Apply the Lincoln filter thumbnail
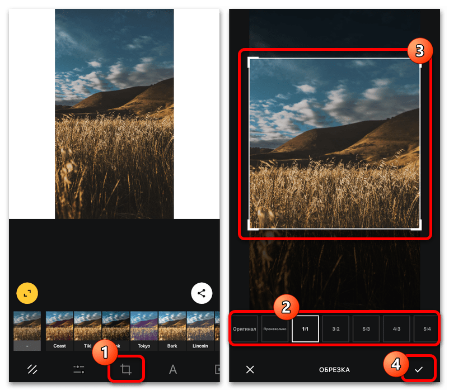Image resolution: width=449 pixels, height=391 pixels. 200,331
